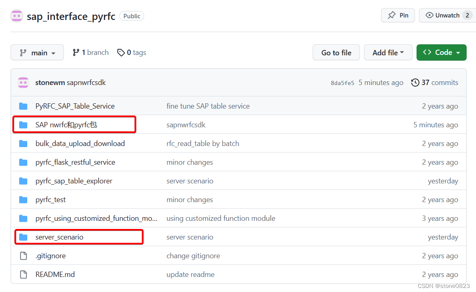The height and width of the screenshot is (292, 476).
Task: View the 1 branch link
Action: [90, 52]
